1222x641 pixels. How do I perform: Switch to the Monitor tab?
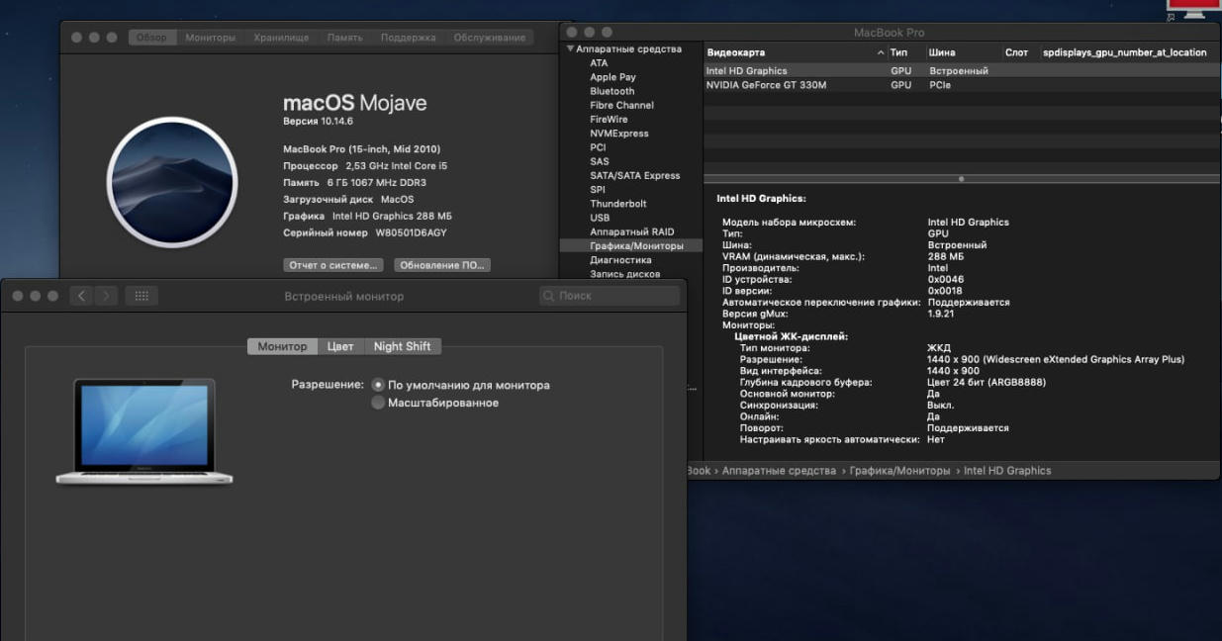pos(282,346)
